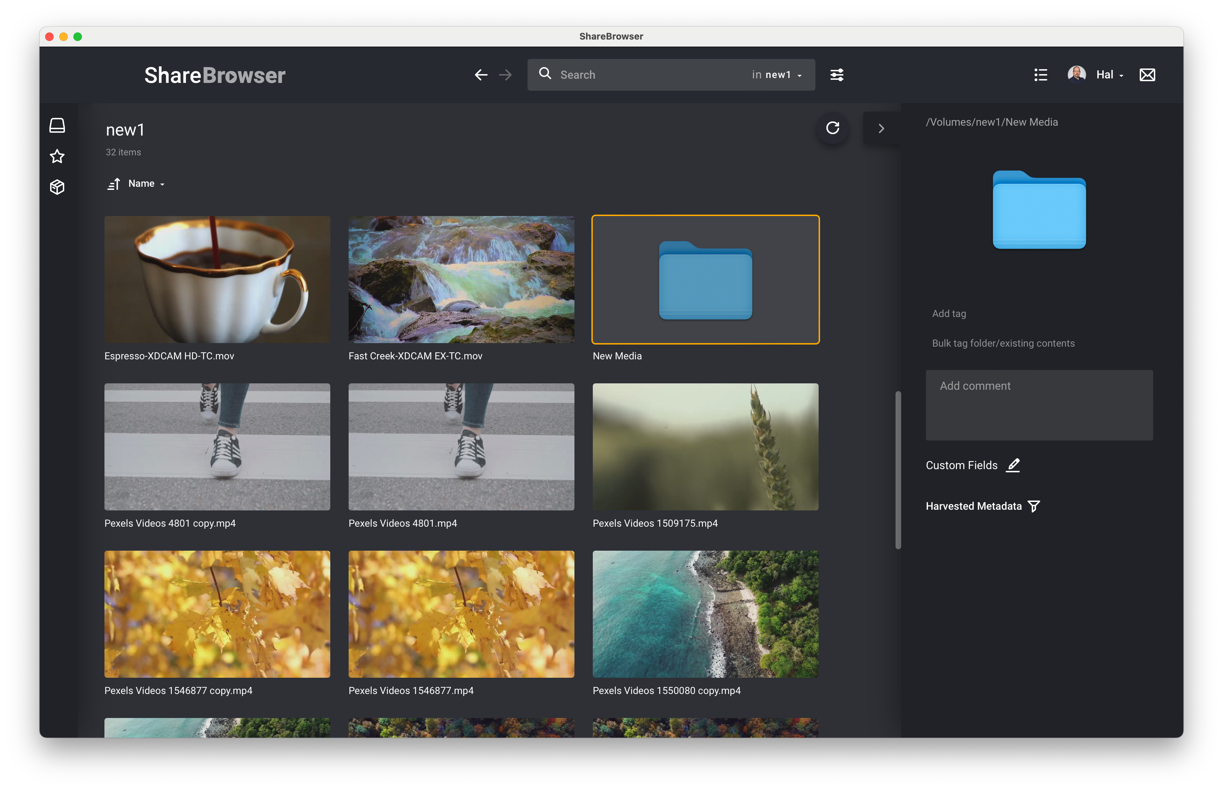Open the 'in new1' search scope dropdown

click(x=776, y=75)
